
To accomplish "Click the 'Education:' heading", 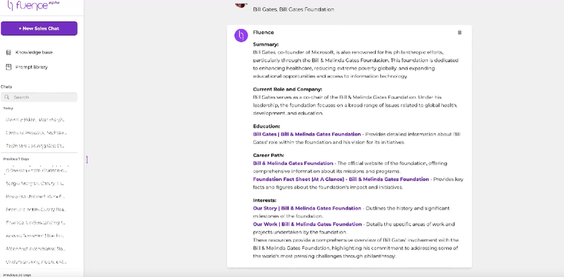I will pyautogui.click(x=267, y=127).
